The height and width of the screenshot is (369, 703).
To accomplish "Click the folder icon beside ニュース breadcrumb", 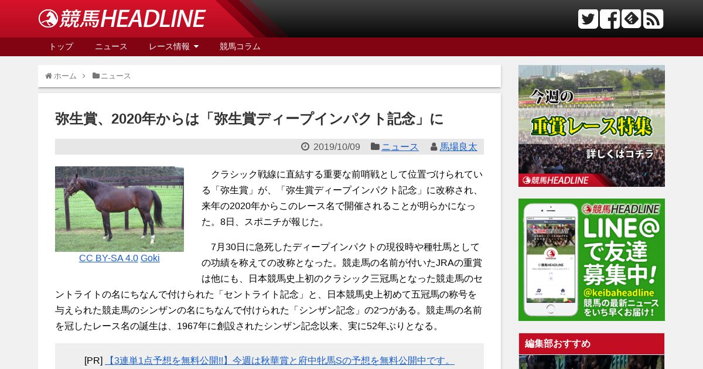I will (96, 76).
